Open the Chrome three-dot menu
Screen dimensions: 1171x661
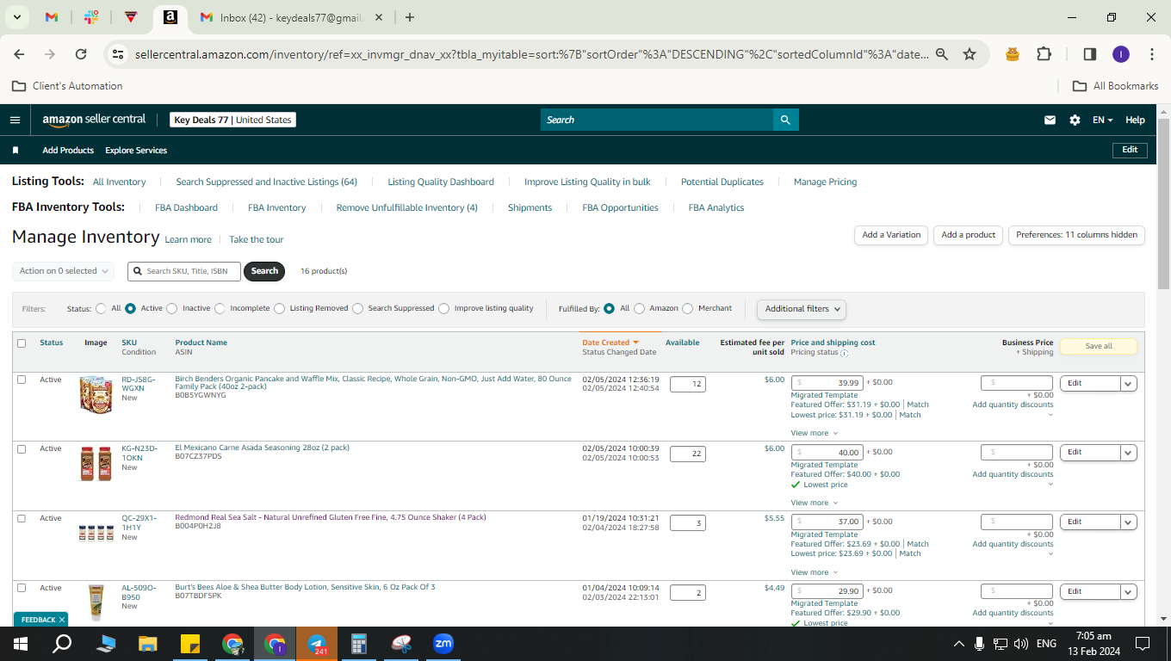pyautogui.click(x=1152, y=54)
